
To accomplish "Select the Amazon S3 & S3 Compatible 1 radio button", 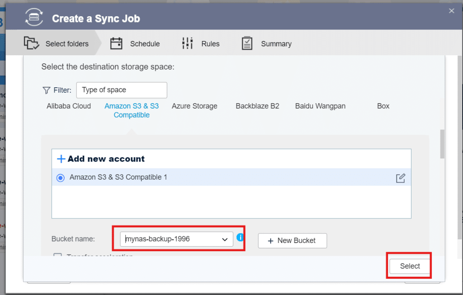I will [x=60, y=178].
